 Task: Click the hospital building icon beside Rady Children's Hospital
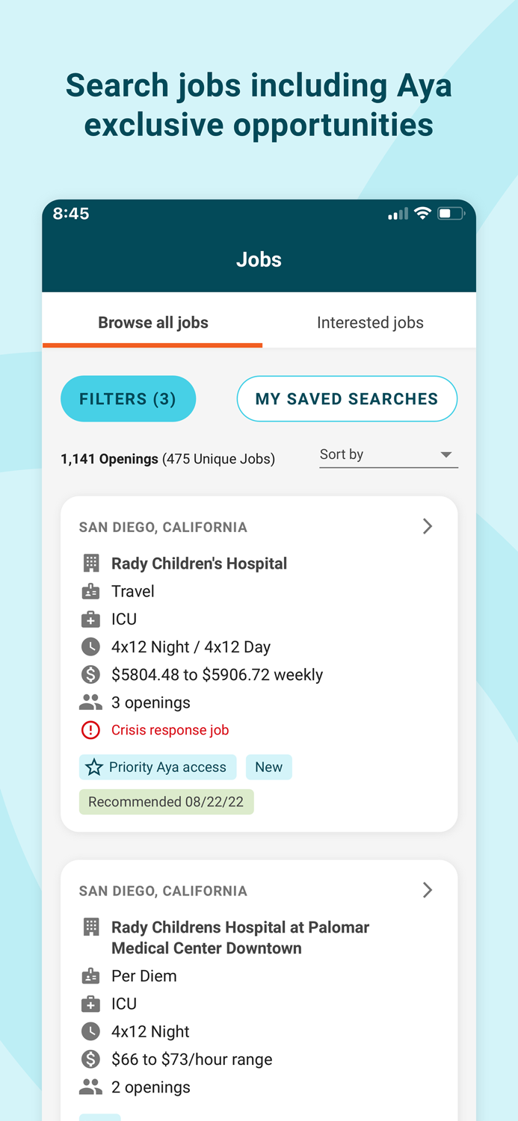pyautogui.click(x=90, y=563)
